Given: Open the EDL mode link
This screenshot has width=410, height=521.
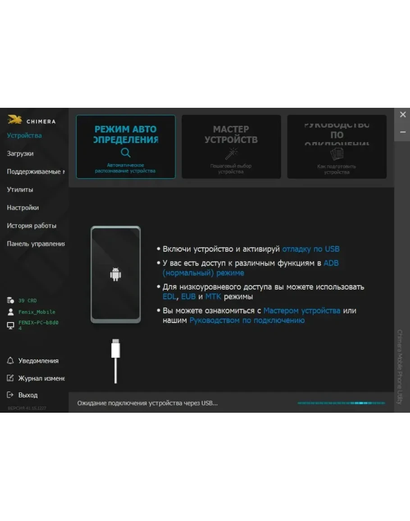Looking at the screenshot, I should click(169, 297).
